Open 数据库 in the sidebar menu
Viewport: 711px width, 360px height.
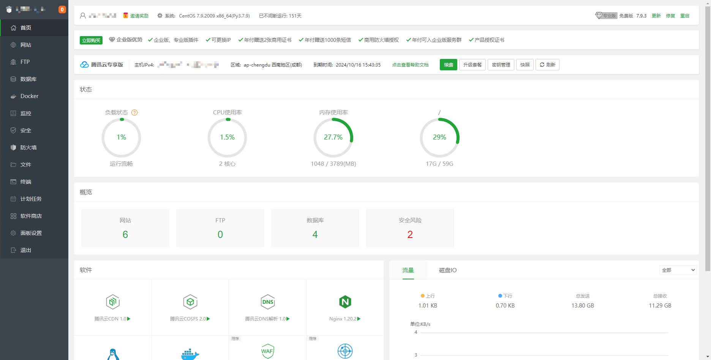34,79
